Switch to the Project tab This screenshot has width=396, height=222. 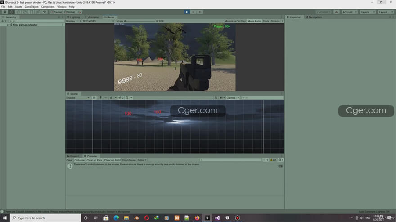pyautogui.click(x=73, y=156)
